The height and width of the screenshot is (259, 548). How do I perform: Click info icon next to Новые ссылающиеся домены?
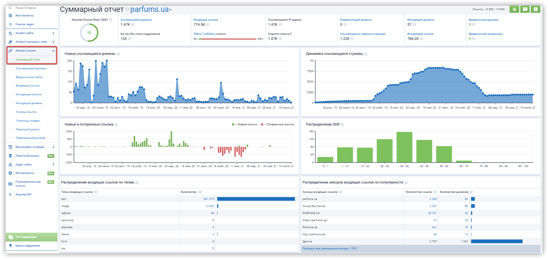tap(118, 54)
